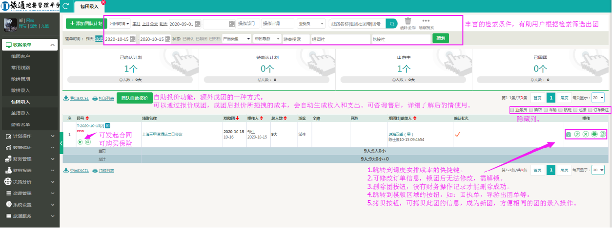
Task: Tick the 订单备注 column checkbox
Action: click(x=591, y=110)
